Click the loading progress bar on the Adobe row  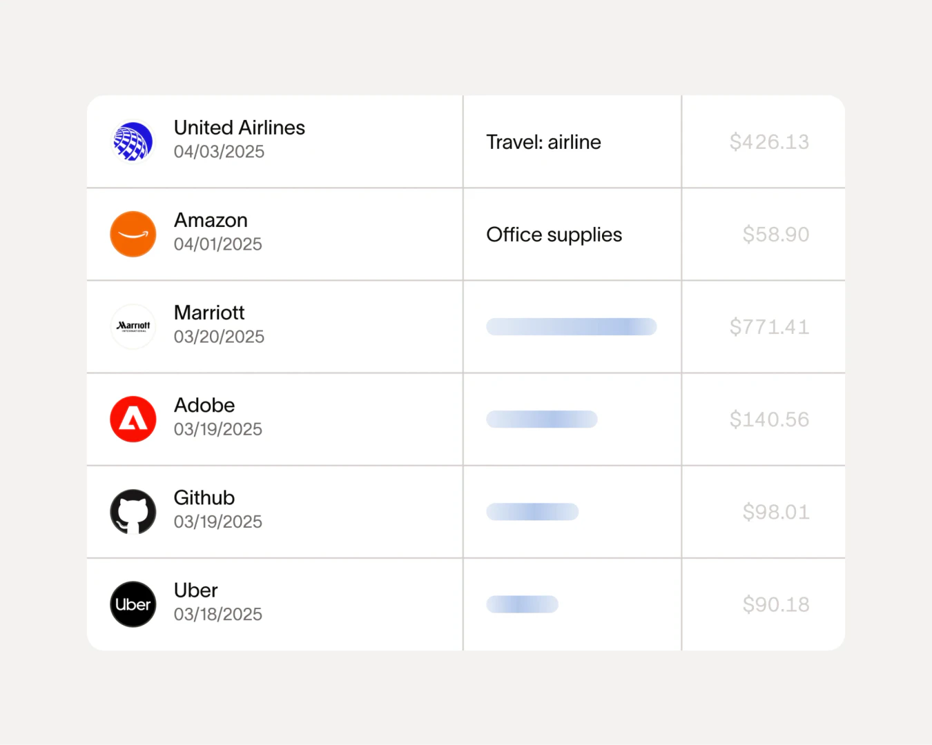(541, 419)
